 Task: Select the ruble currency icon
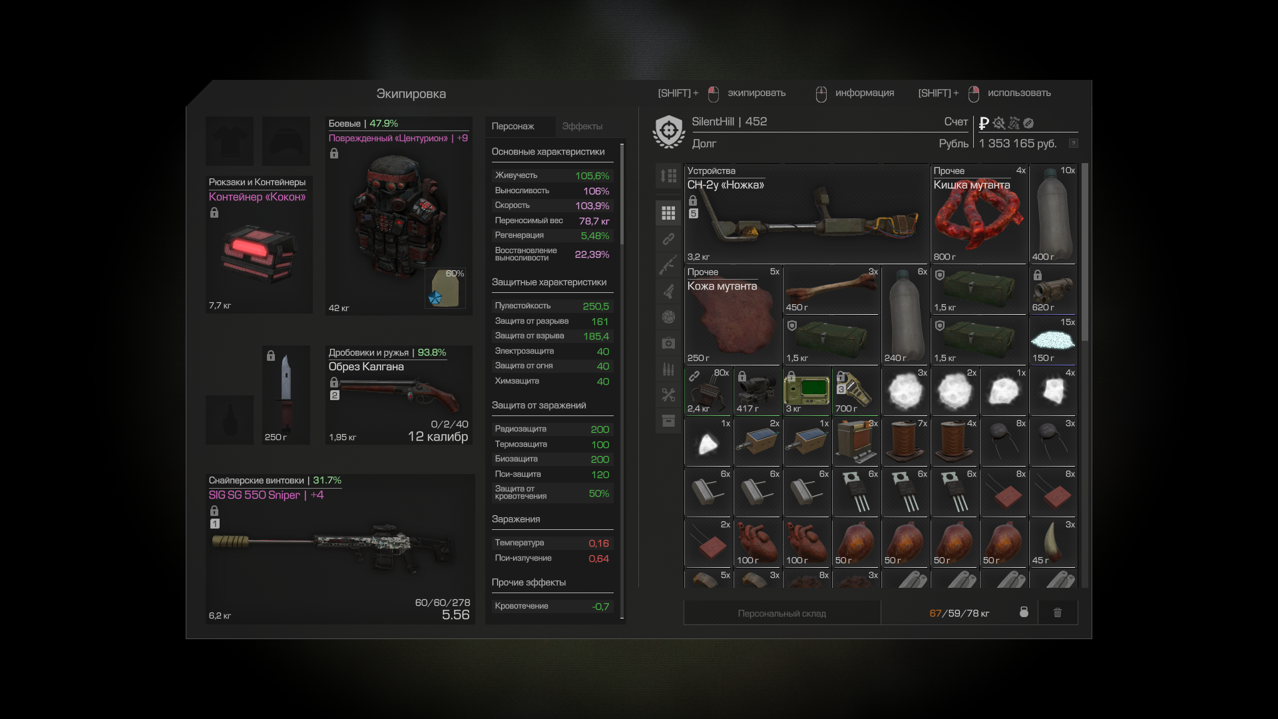(983, 123)
